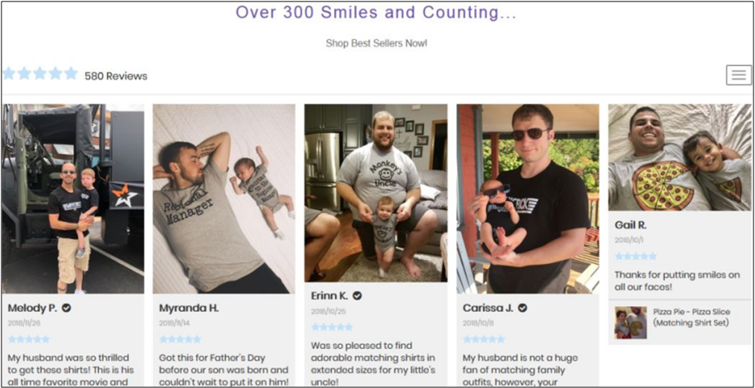Click verified badge next to Erinn K.
Screen dimensions: 755x388
pyautogui.click(x=357, y=296)
